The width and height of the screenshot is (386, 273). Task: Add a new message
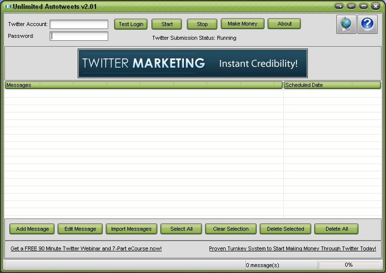pos(32,229)
